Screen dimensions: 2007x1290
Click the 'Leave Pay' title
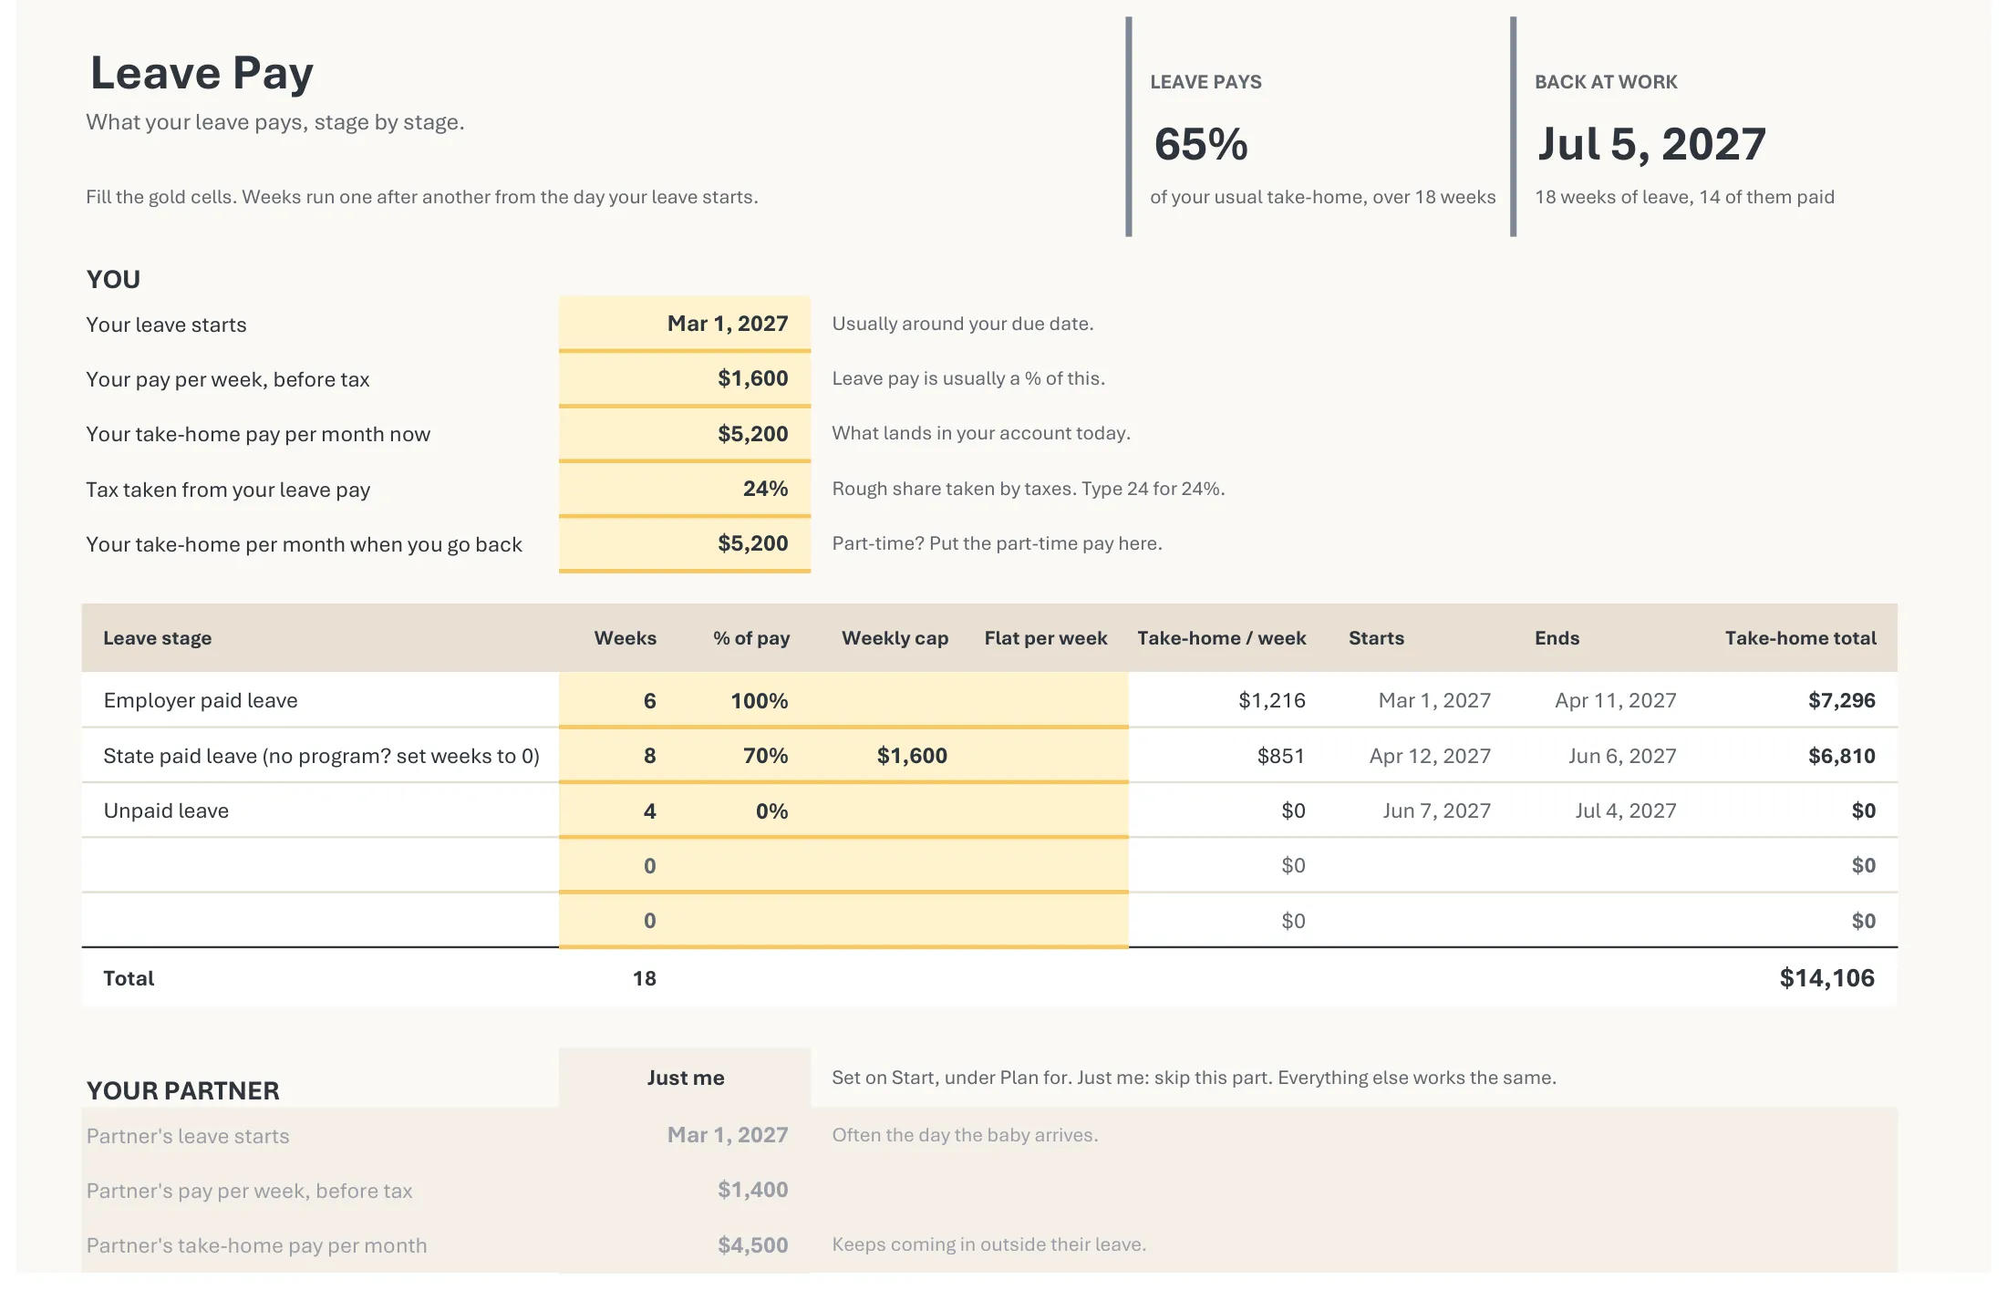[202, 73]
